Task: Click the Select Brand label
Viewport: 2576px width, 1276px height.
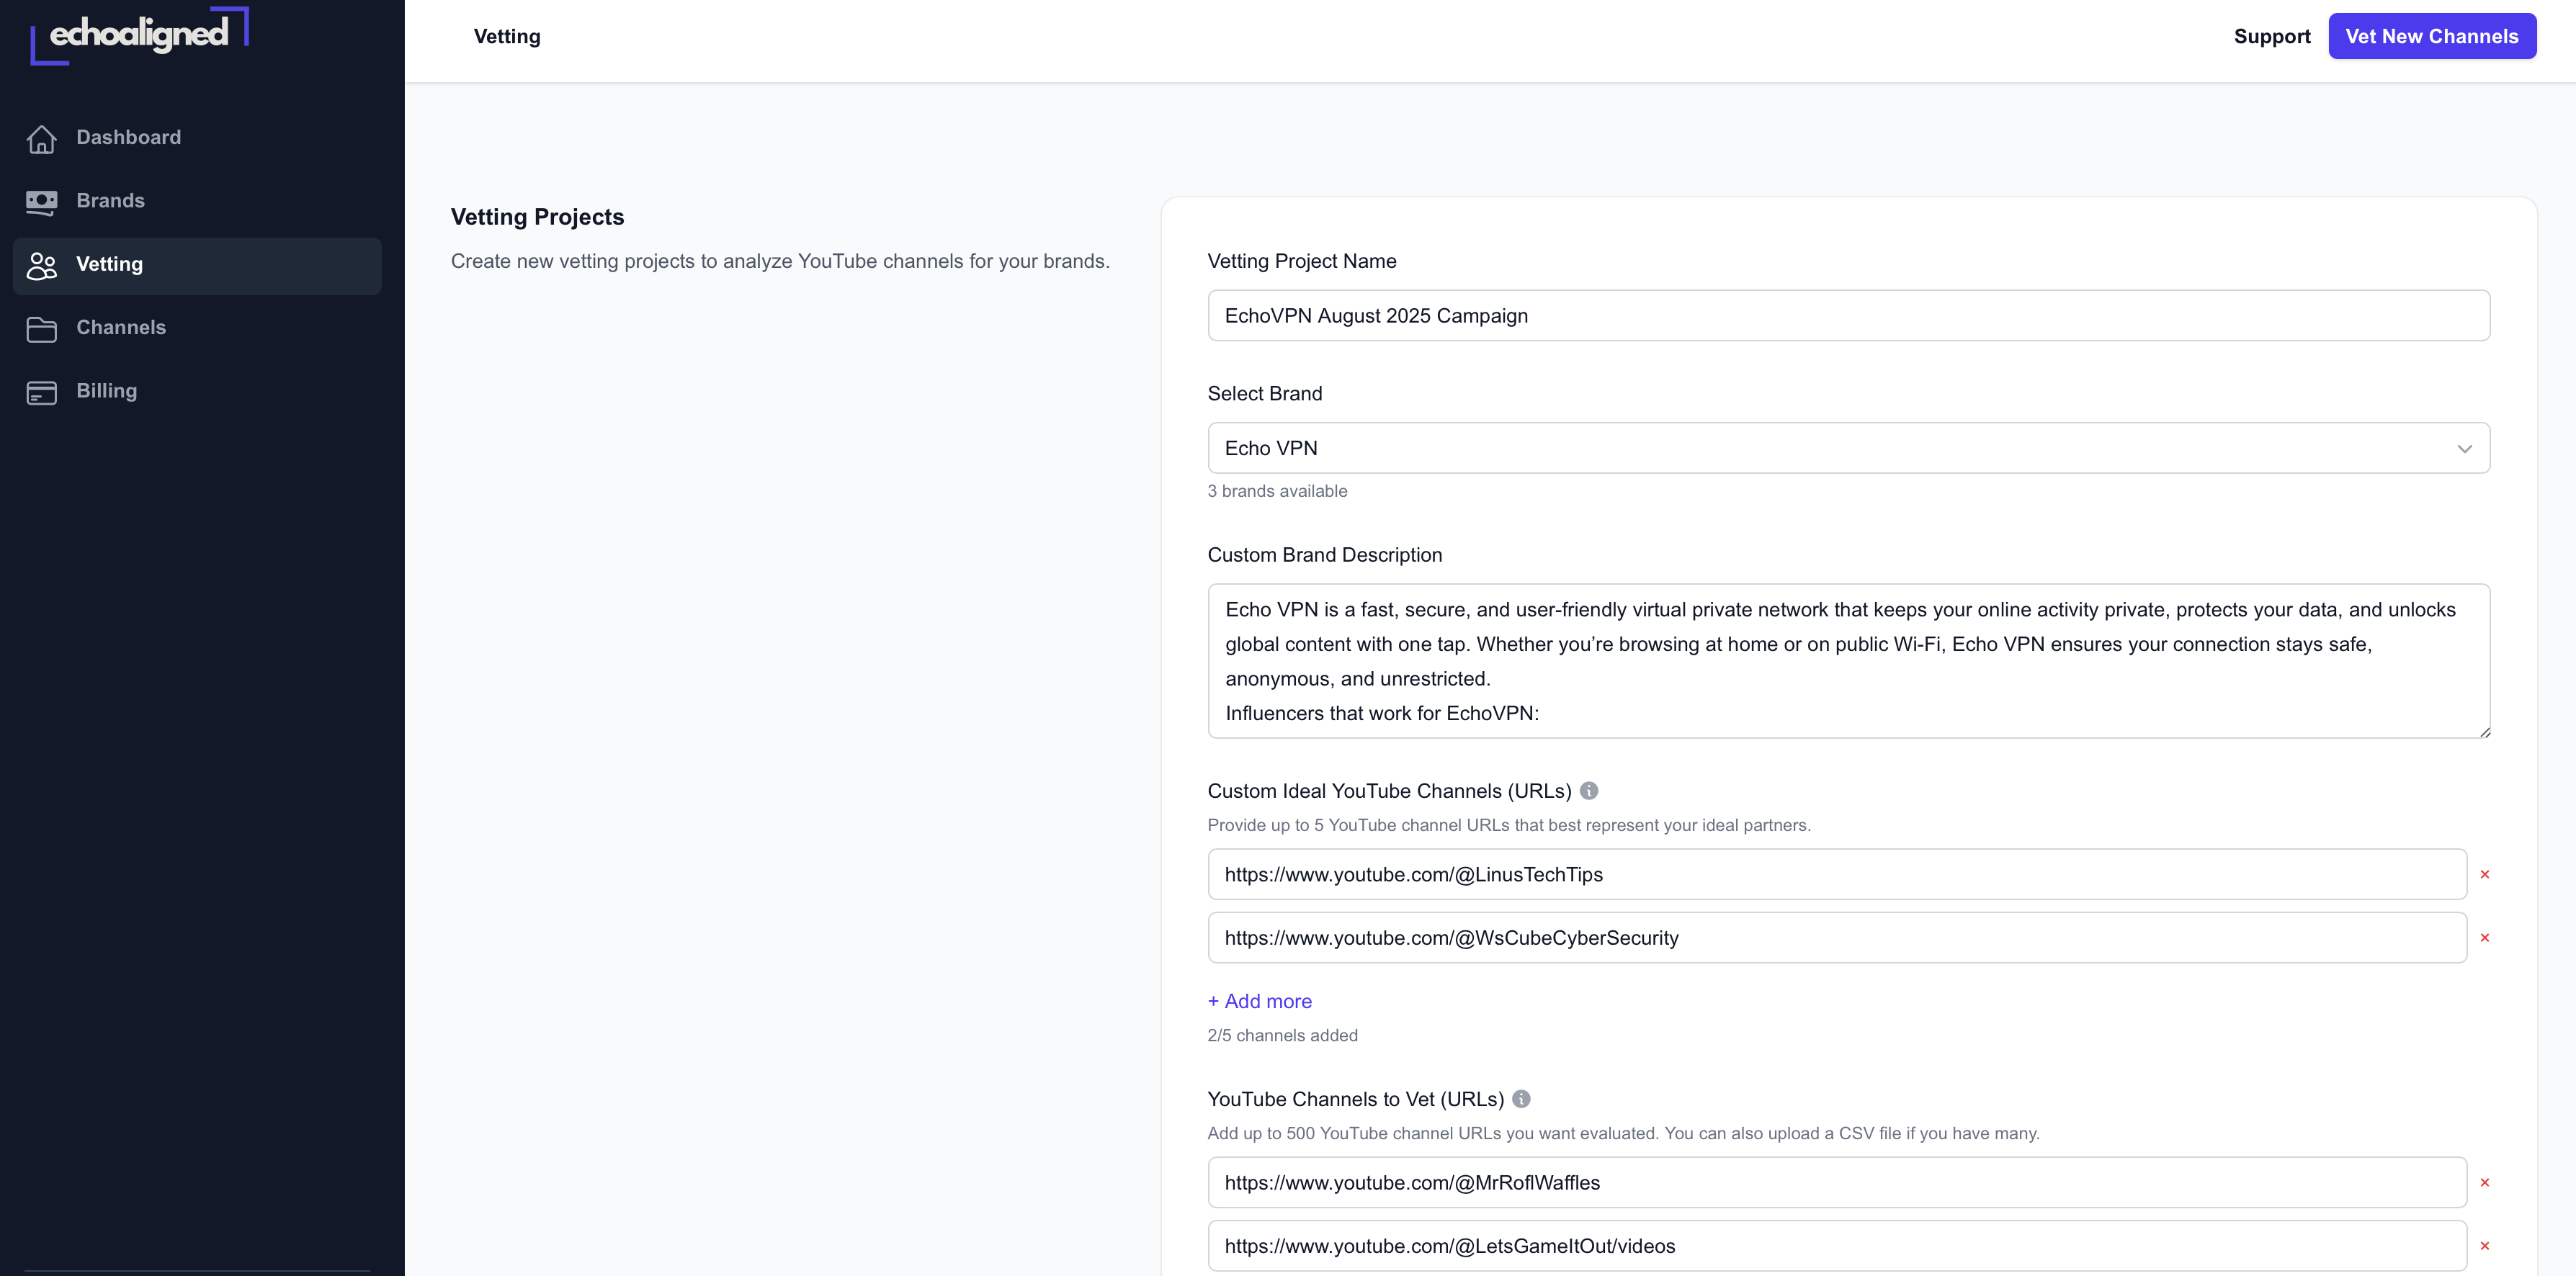Action: point(1264,393)
